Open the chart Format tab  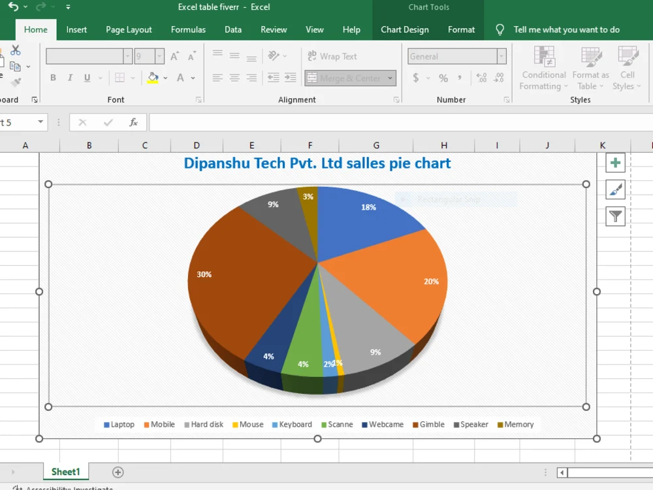[461, 29]
